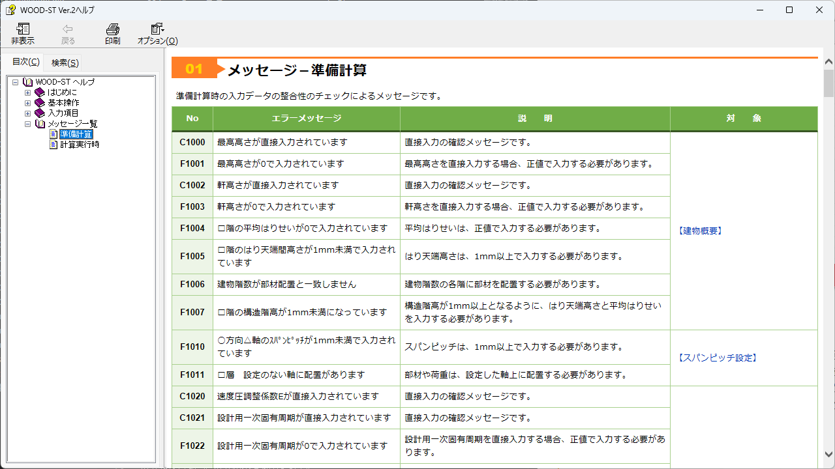Switch to the 検索(S) tab

(65, 63)
